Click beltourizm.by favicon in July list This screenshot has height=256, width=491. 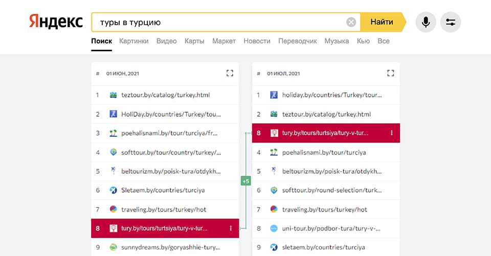[x=274, y=171]
